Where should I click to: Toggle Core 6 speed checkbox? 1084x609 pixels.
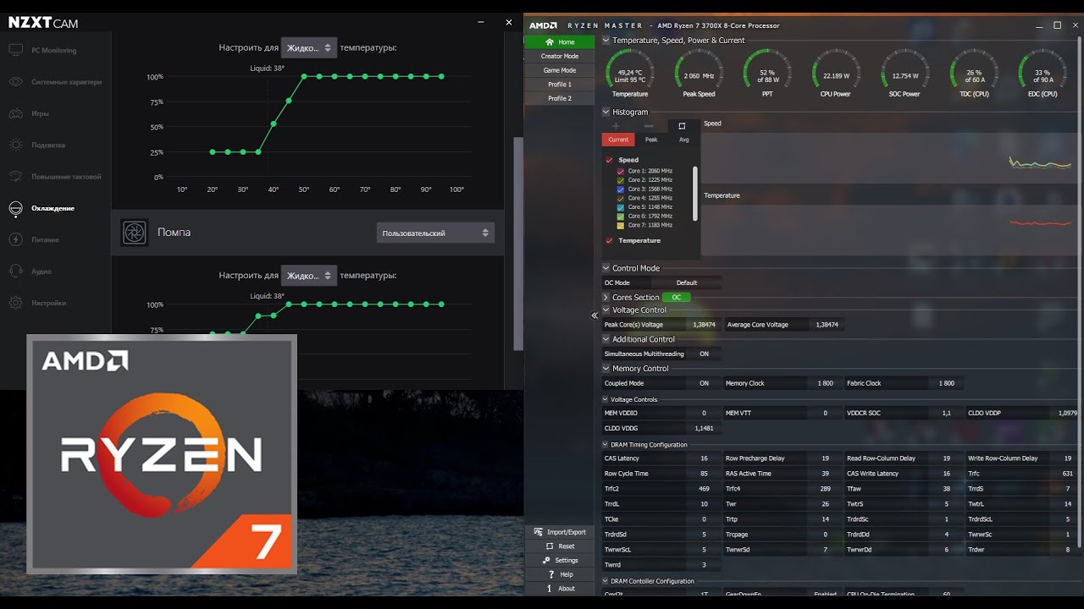(x=622, y=217)
